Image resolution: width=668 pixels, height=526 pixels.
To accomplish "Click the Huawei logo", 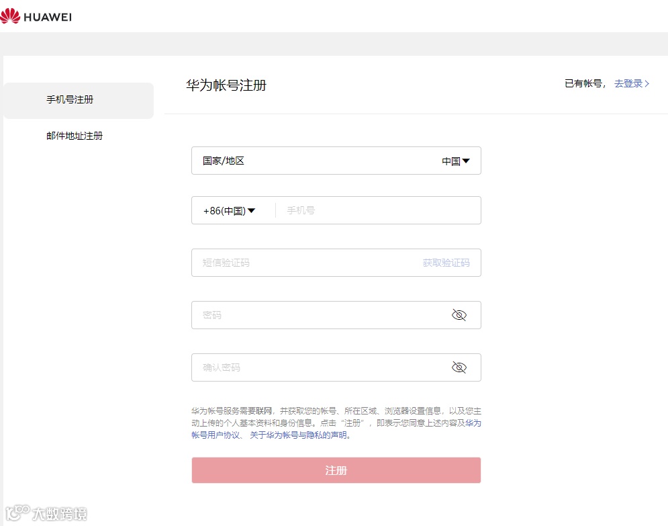I will tap(38, 17).
